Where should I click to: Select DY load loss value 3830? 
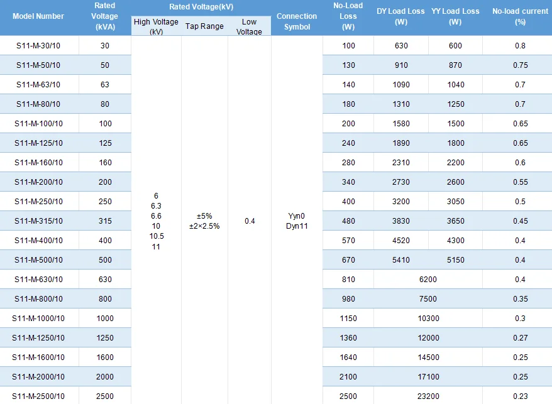pos(401,221)
